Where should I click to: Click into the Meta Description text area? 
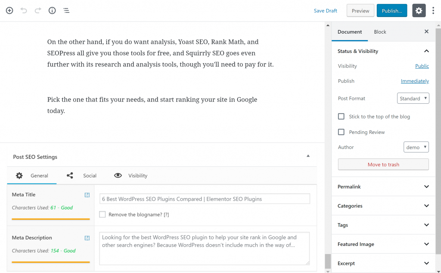[x=204, y=248]
